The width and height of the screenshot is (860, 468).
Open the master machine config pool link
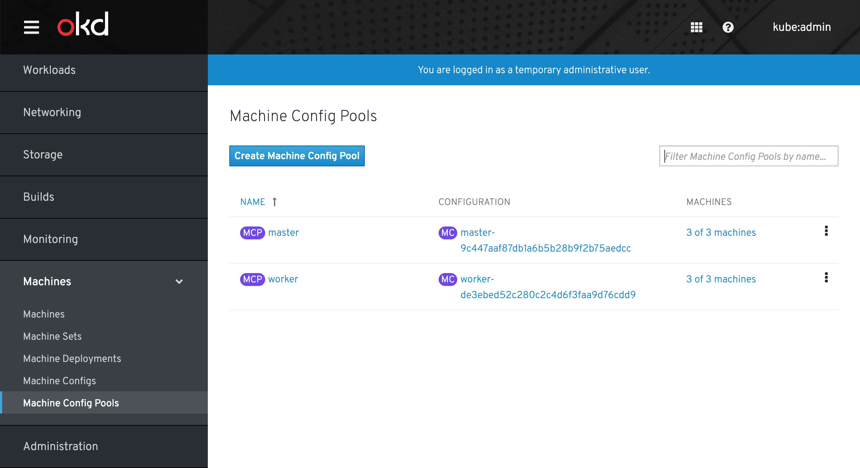[x=283, y=233]
